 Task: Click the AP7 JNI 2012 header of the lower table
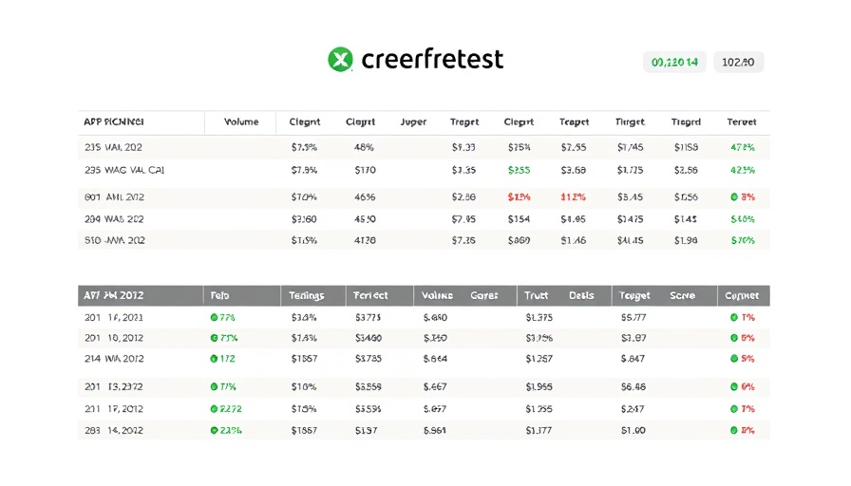[x=113, y=295]
